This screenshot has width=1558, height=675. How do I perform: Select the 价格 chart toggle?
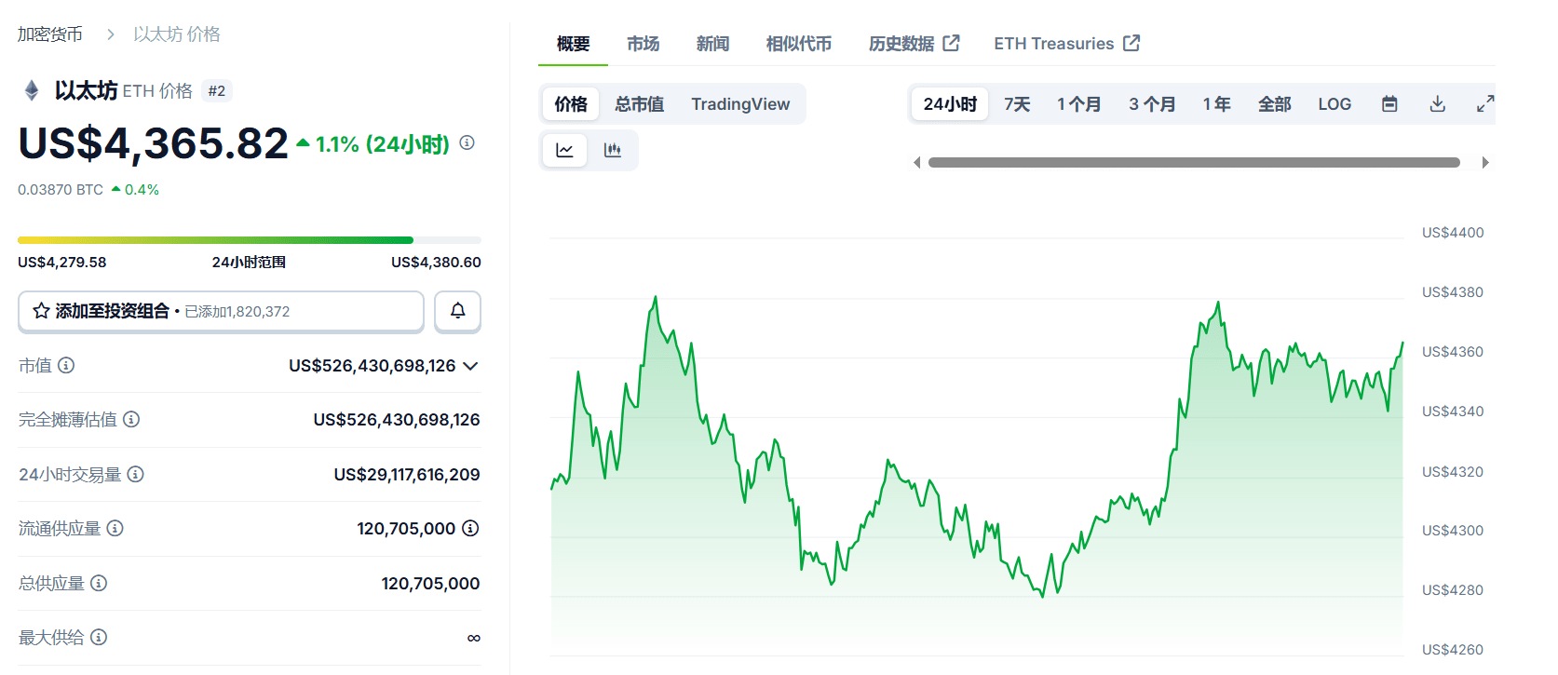pyautogui.click(x=571, y=104)
